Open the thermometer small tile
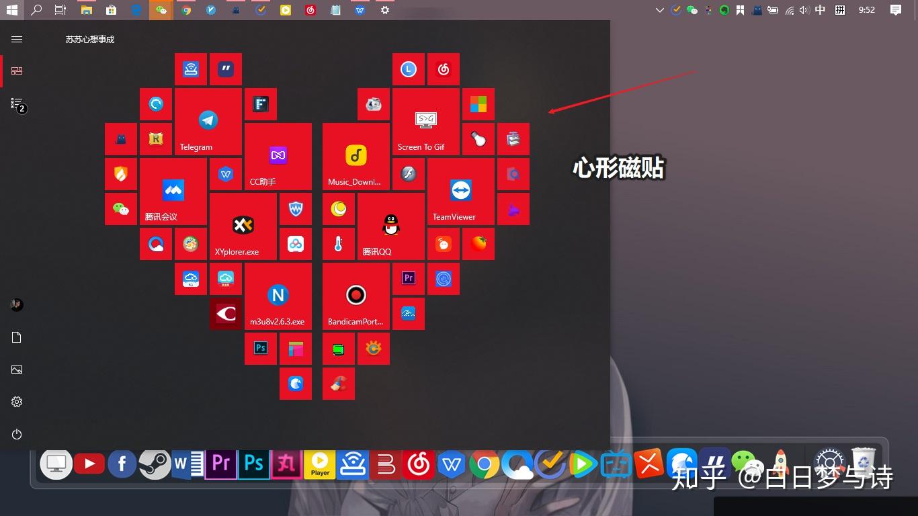This screenshot has height=516, width=918. [x=339, y=244]
